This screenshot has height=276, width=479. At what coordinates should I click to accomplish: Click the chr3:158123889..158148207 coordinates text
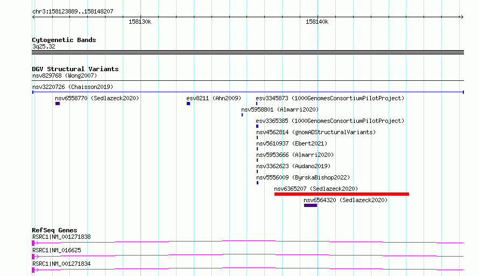click(73, 11)
